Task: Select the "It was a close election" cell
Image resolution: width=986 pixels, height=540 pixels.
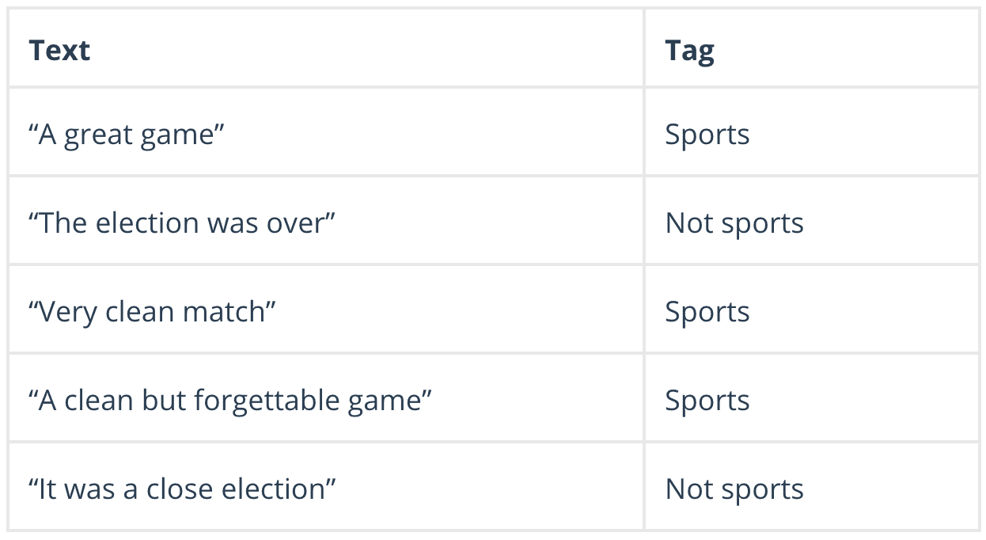Action: 182,489
